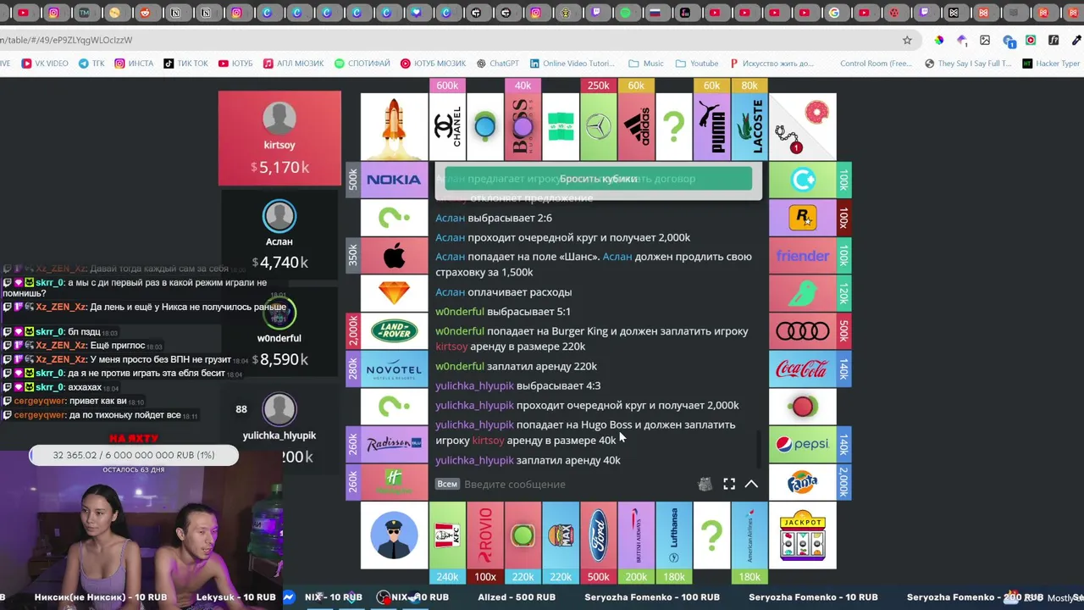Bookmark this page with the star icon
This screenshot has width=1084, height=610.
pyautogui.click(x=907, y=40)
